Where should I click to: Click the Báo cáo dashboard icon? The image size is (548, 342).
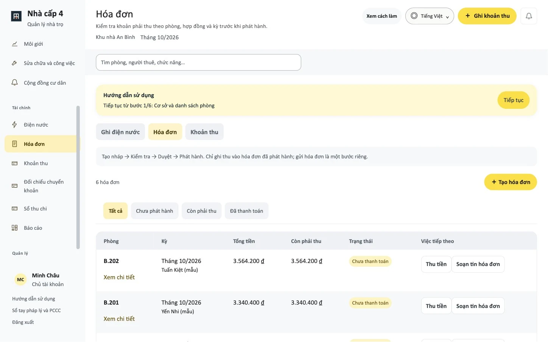click(15, 228)
